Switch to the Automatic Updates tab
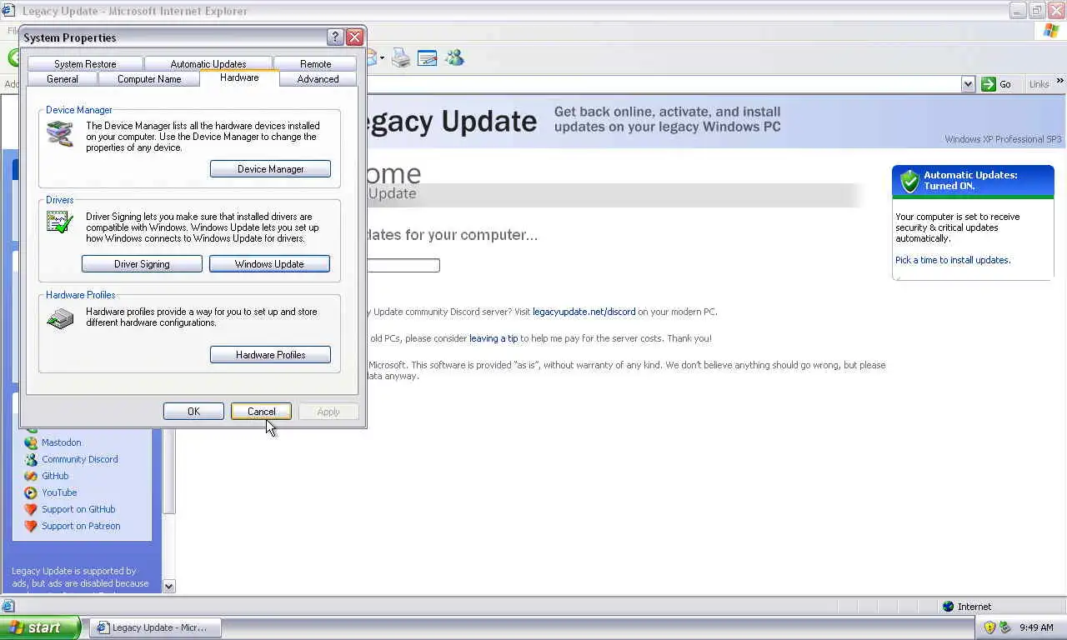 click(x=208, y=64)
